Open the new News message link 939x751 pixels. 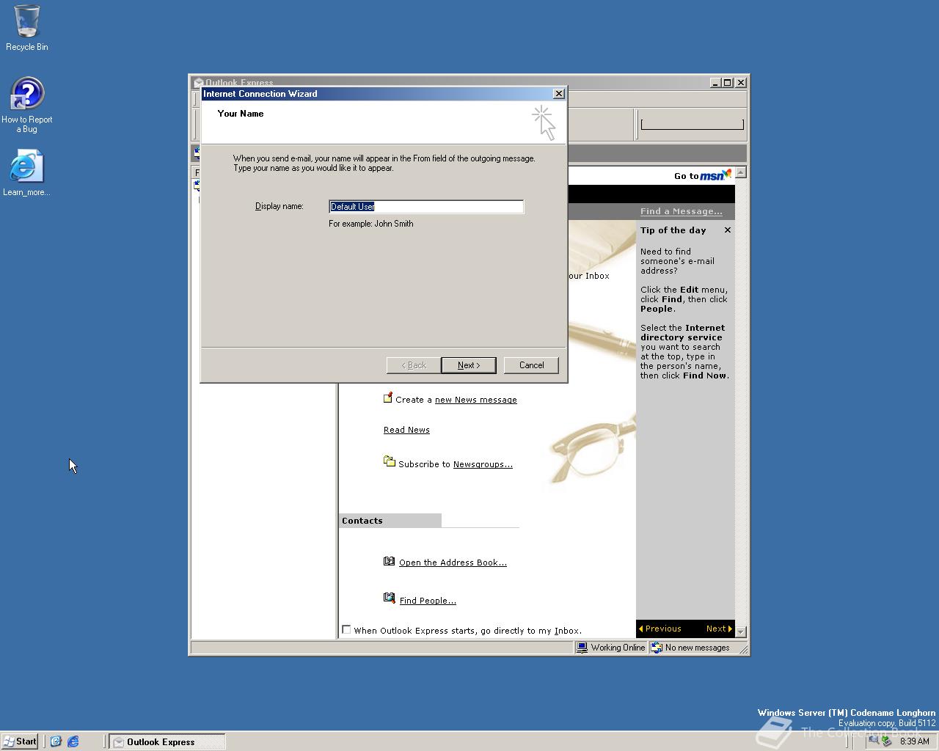pyautogui.click(x=476, y=400)
